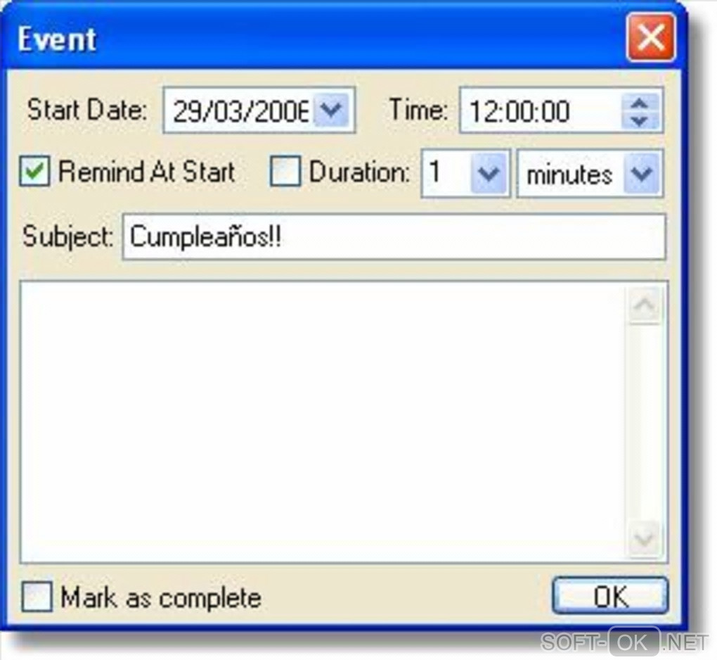The height and width of the screenshot is (660, 717).
Task: Increase time with the up spinner arrow
Action: coord(640,103)
